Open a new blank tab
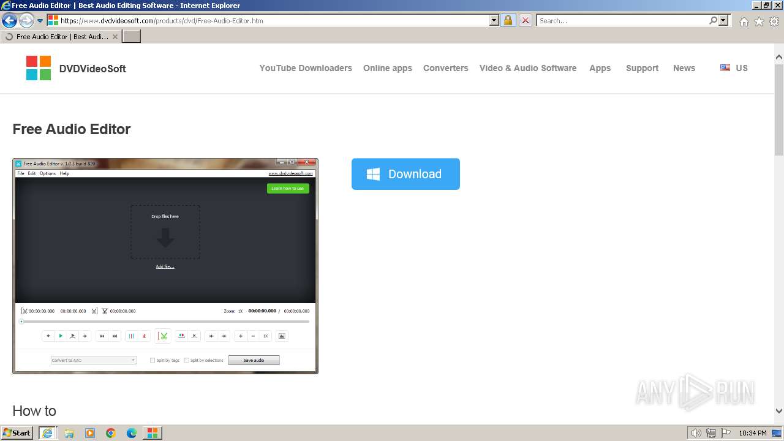 pos(132,36)
